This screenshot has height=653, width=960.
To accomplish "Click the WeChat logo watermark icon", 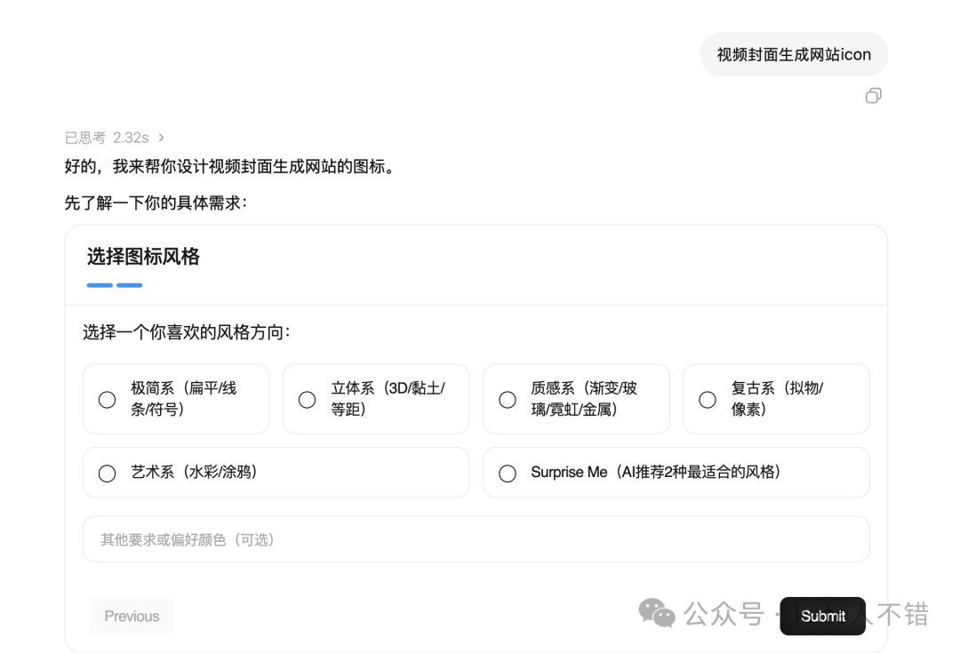I will point(658,612).
